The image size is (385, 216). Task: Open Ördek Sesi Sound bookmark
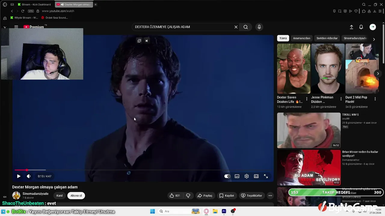coord(54,18)
